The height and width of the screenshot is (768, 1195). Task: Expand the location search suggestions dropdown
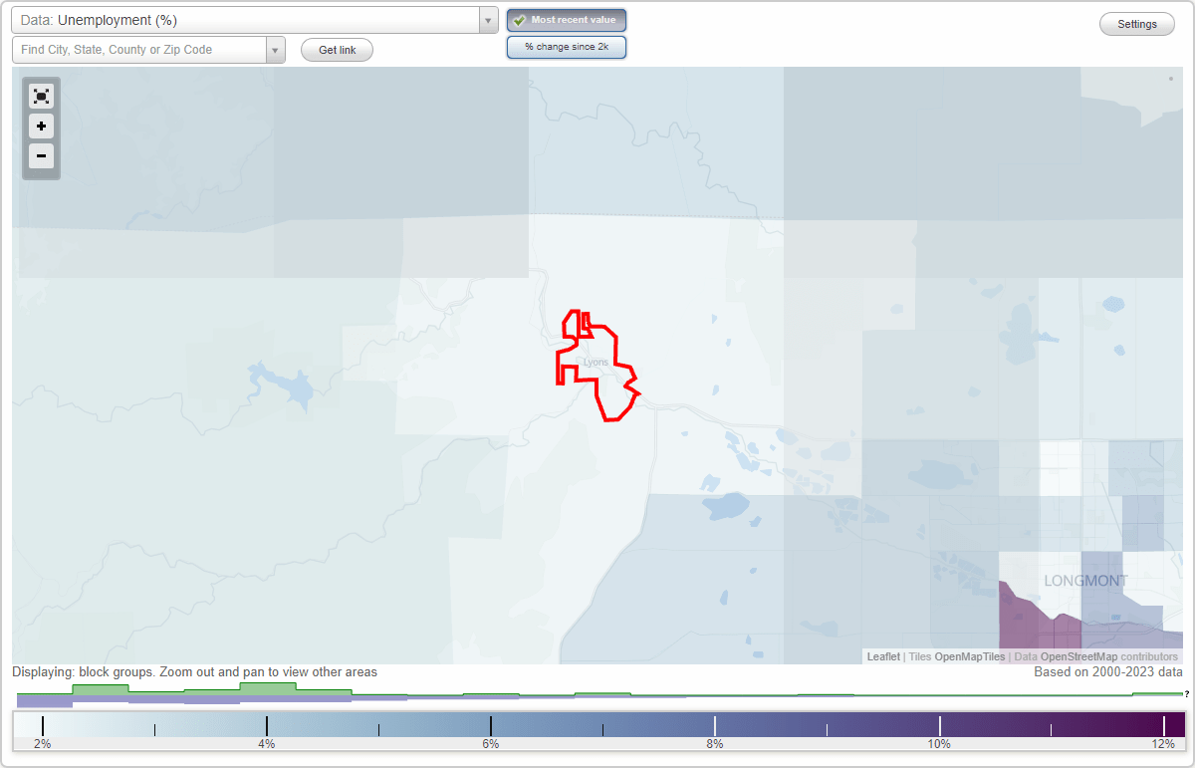276,49
